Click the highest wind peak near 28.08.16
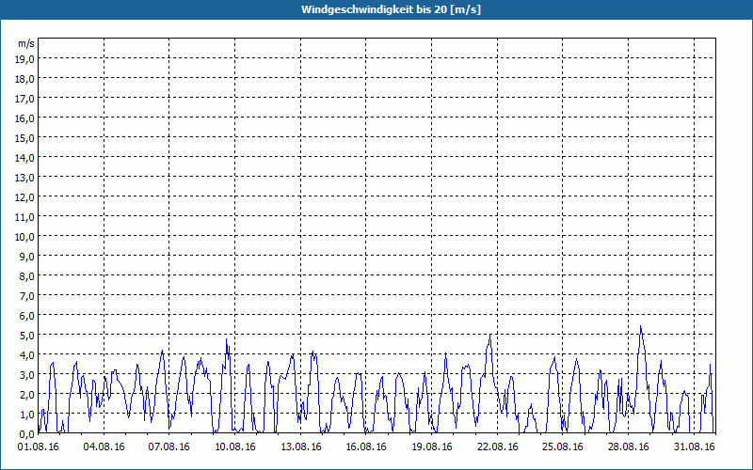The height and width of the screenshot is (470, 753). [x=640, y=327]
